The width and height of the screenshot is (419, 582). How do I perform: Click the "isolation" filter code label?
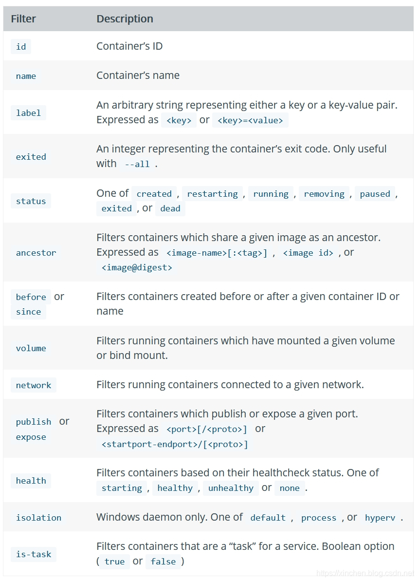tap(38, 518)
